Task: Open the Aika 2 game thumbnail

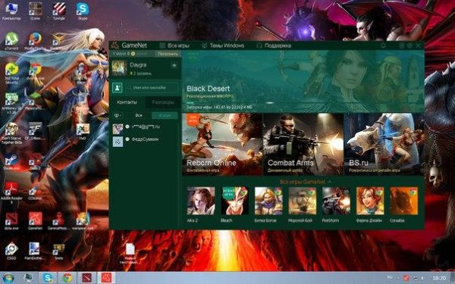Action: click(x=201, y=201)
